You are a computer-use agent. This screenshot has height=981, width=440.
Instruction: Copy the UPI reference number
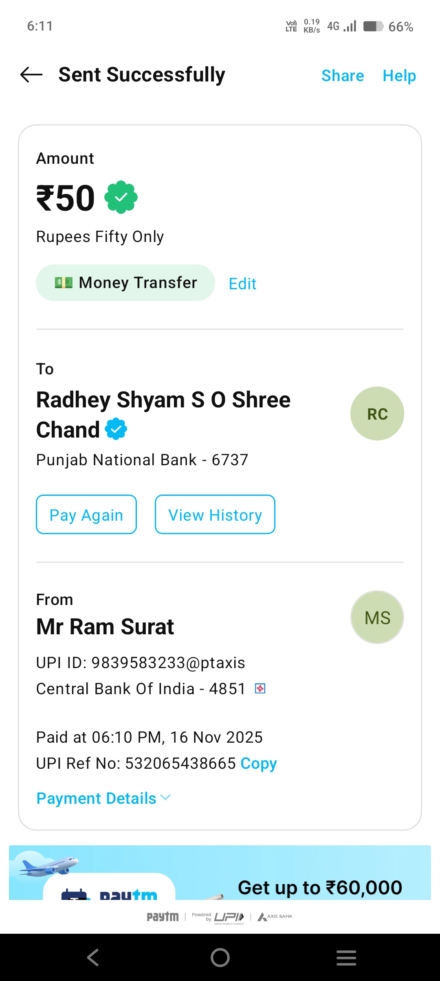tap(259, 763)
